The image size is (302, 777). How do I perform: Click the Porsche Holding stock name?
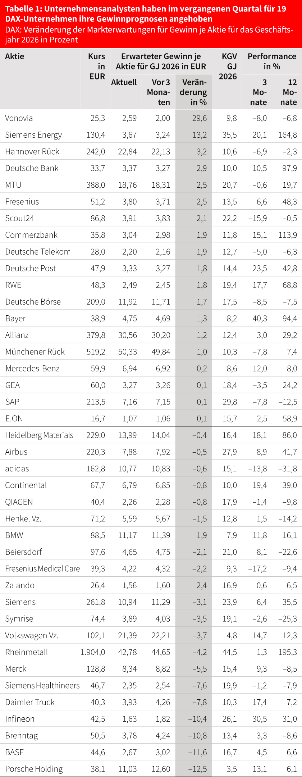tap(34, 769)
